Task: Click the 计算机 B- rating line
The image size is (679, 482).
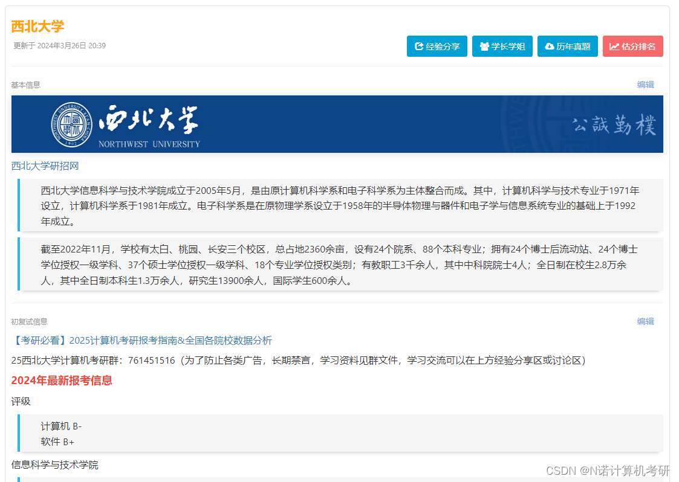Action: (61, 426)
